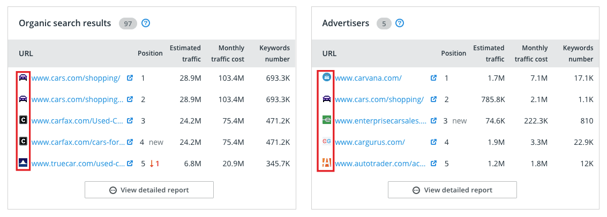Open external link icon for autotrader.com row
The height and width of the screenshot is (217, 607).
click(433, 164)
